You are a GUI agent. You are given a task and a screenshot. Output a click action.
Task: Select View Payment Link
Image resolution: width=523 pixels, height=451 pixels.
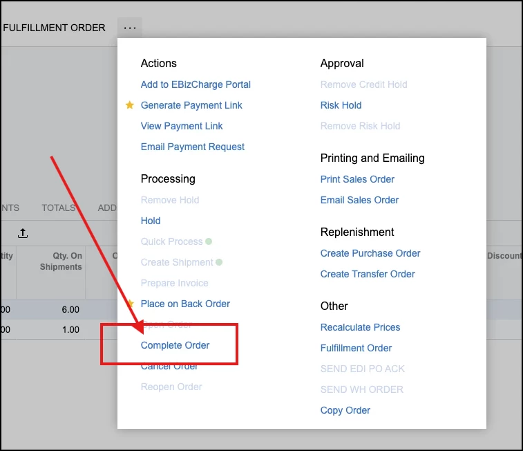[x=182, y=126]
